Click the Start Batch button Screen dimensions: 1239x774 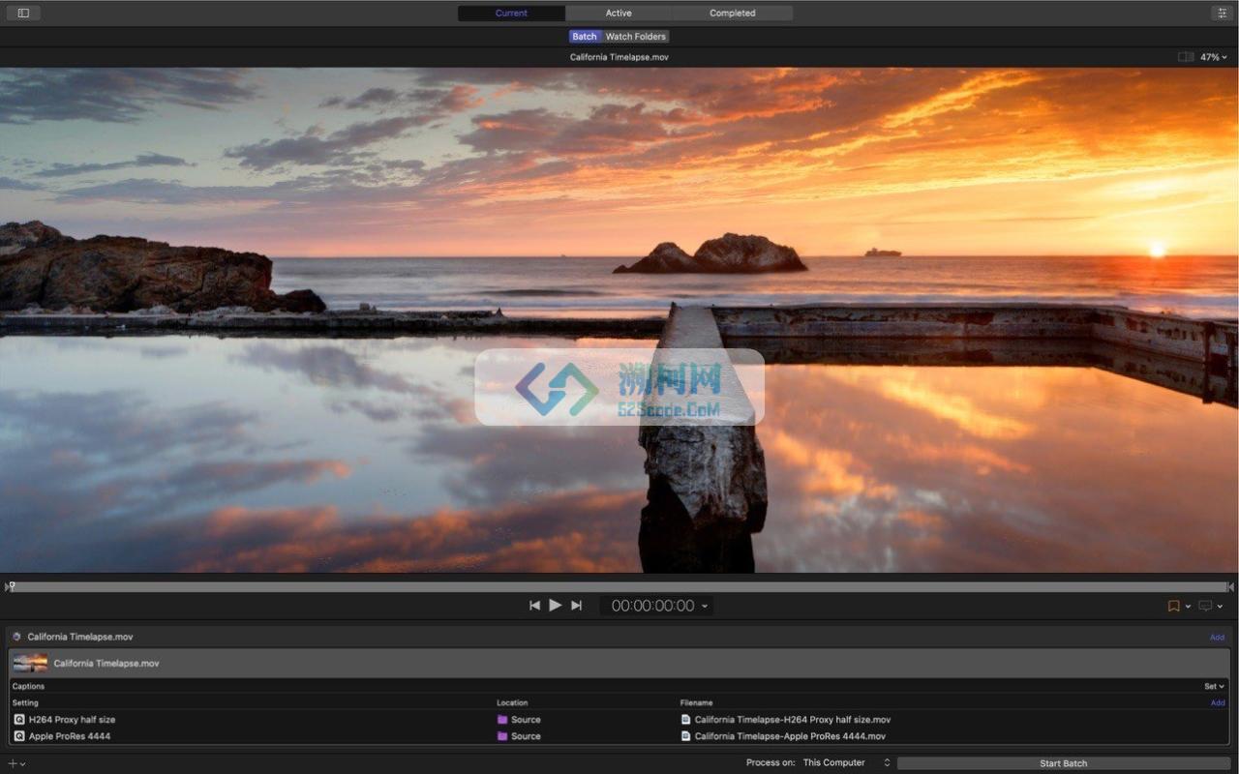(x=1064, y=763)
